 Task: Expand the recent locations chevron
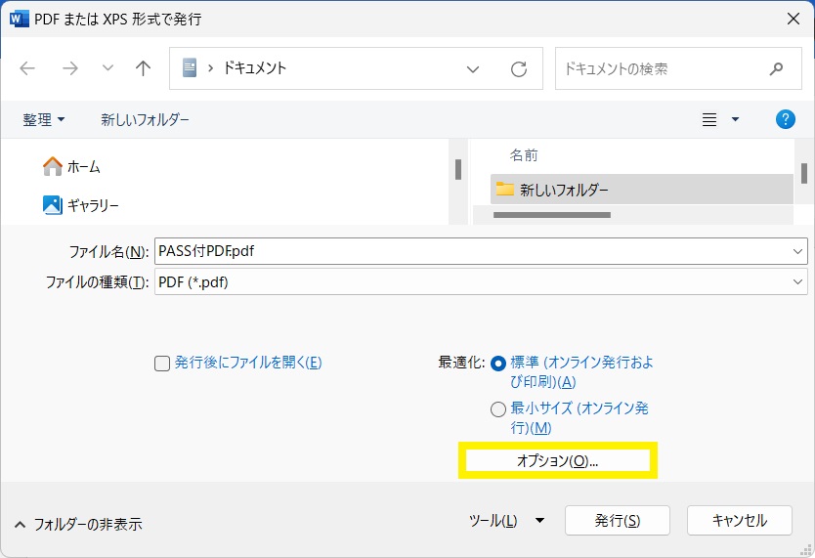(107, 68)
